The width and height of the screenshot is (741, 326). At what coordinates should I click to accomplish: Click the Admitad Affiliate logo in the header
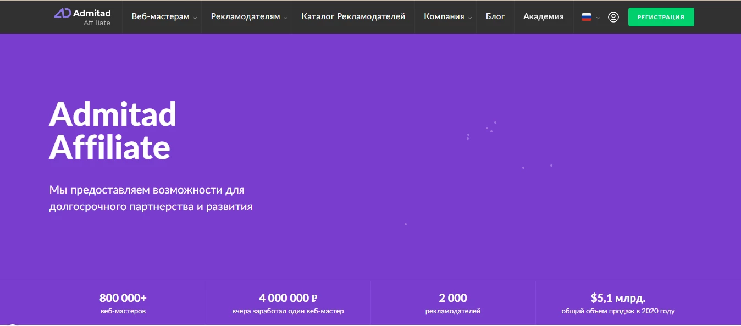(82, 16)
